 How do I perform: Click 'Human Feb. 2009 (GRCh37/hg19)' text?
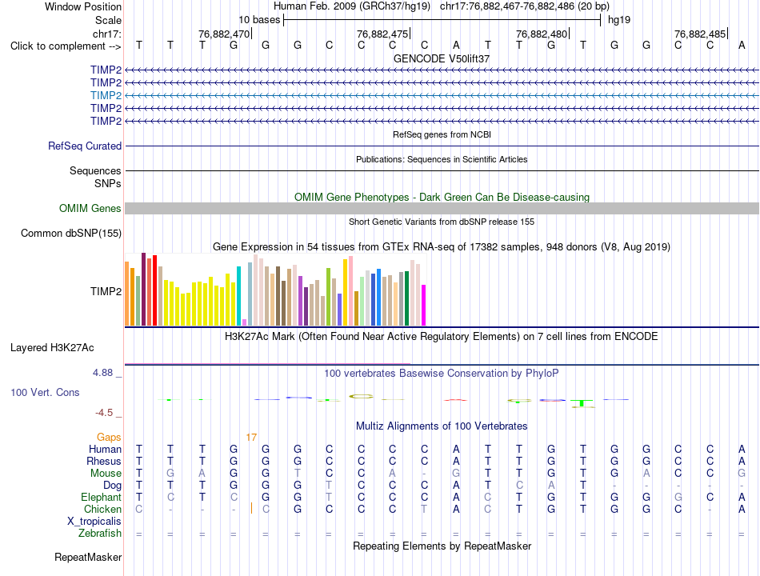352,6
